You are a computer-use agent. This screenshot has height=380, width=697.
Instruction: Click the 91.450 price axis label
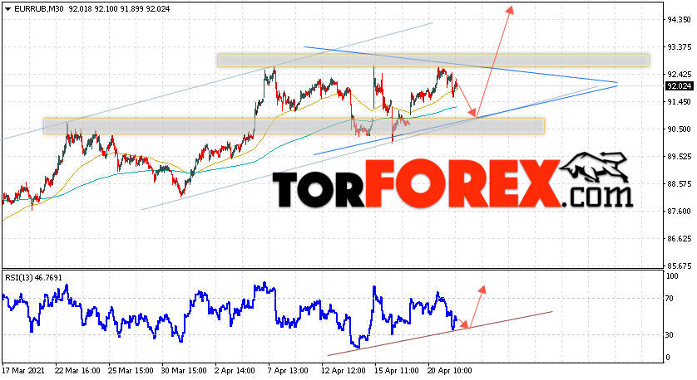coord(679,101)
